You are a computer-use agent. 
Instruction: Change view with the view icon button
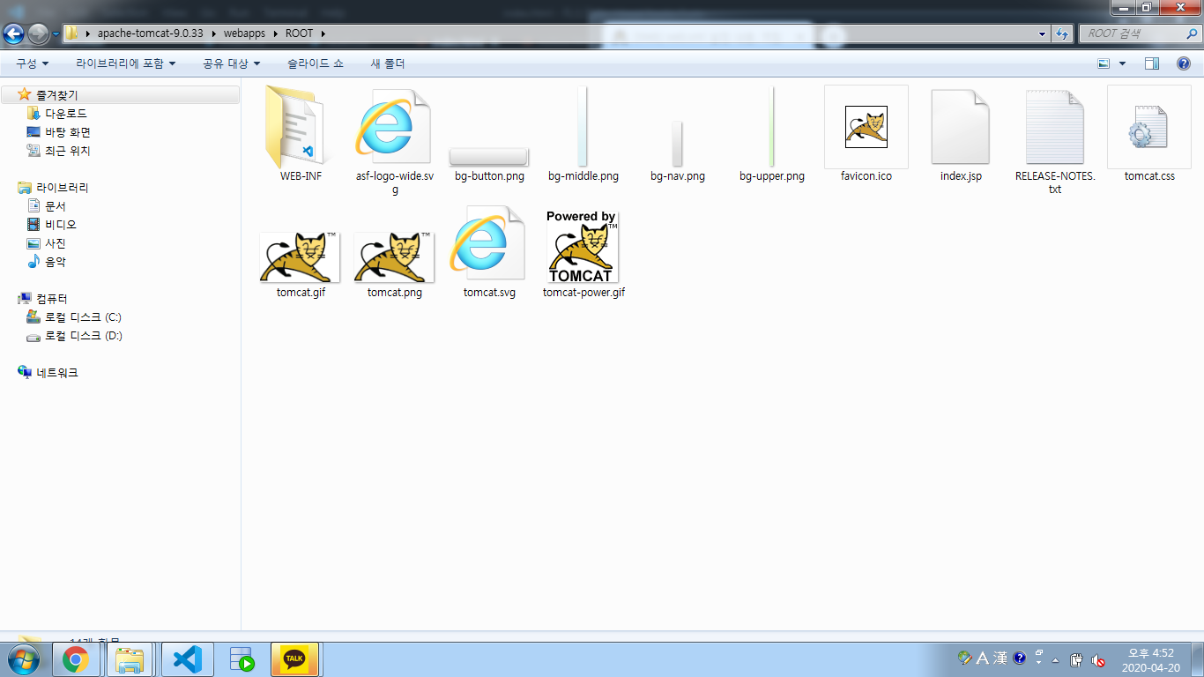(1104, 63)
